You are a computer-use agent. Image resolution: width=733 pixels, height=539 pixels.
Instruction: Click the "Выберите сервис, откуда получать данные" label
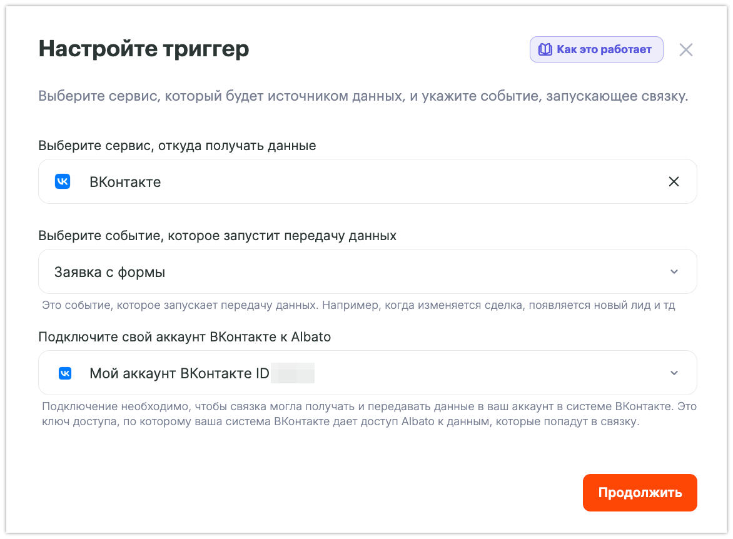pyautogui.click(x=177, y=146)
